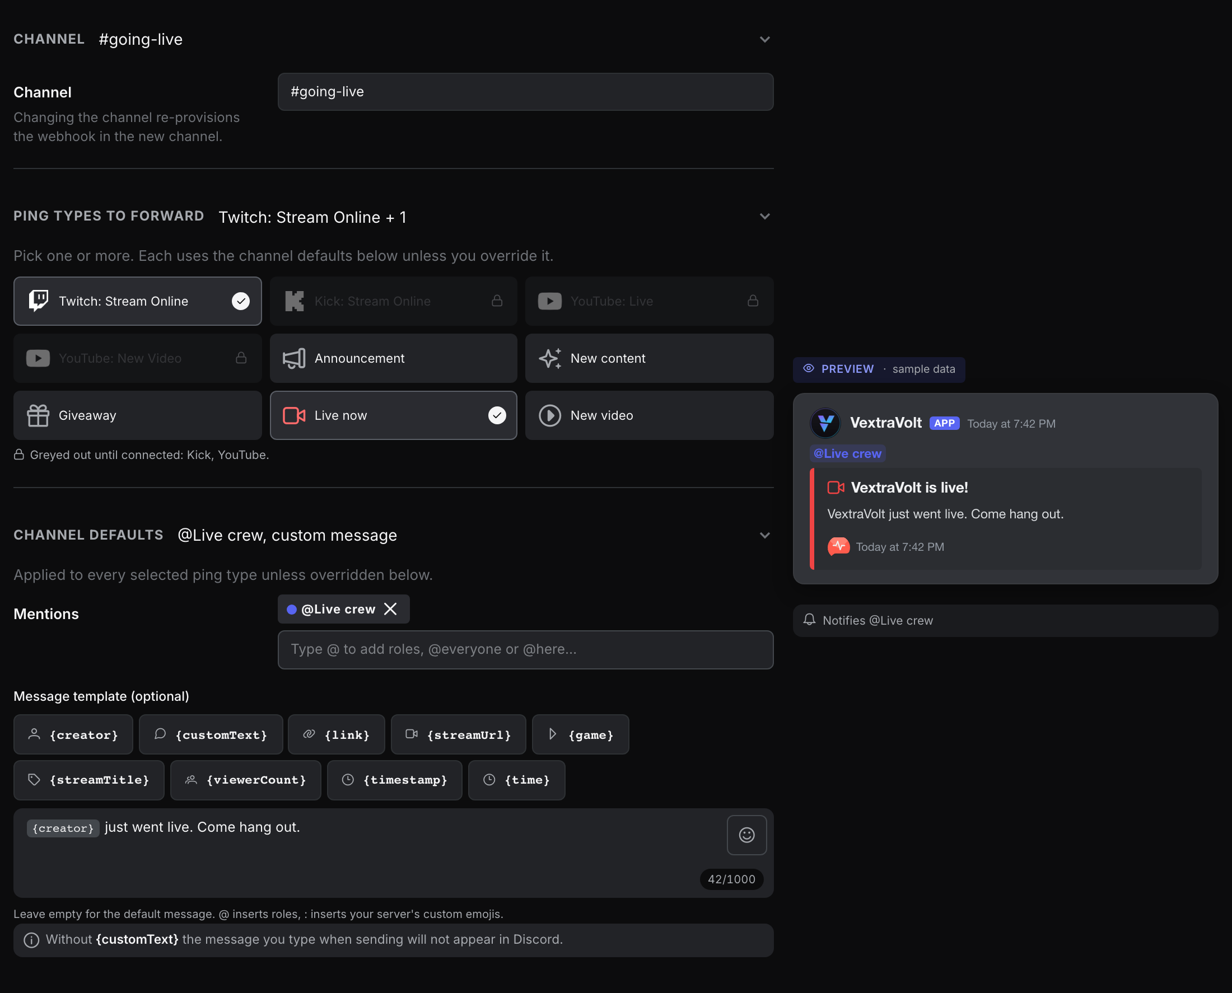Click the checkmark on Twitch: Stream Online

(241, 302)
